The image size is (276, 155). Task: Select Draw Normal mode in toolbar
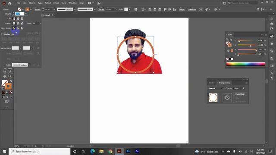tap(3, 96)
